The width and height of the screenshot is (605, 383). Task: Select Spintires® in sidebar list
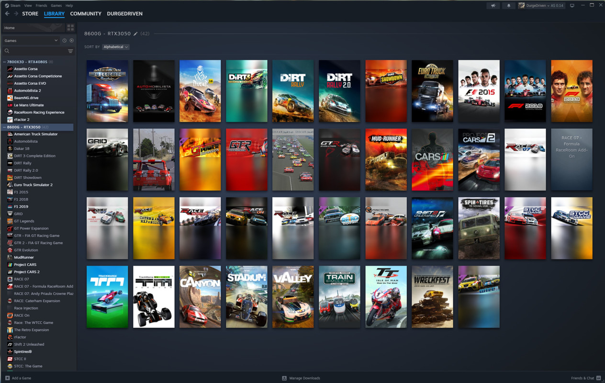pos(23,351)
